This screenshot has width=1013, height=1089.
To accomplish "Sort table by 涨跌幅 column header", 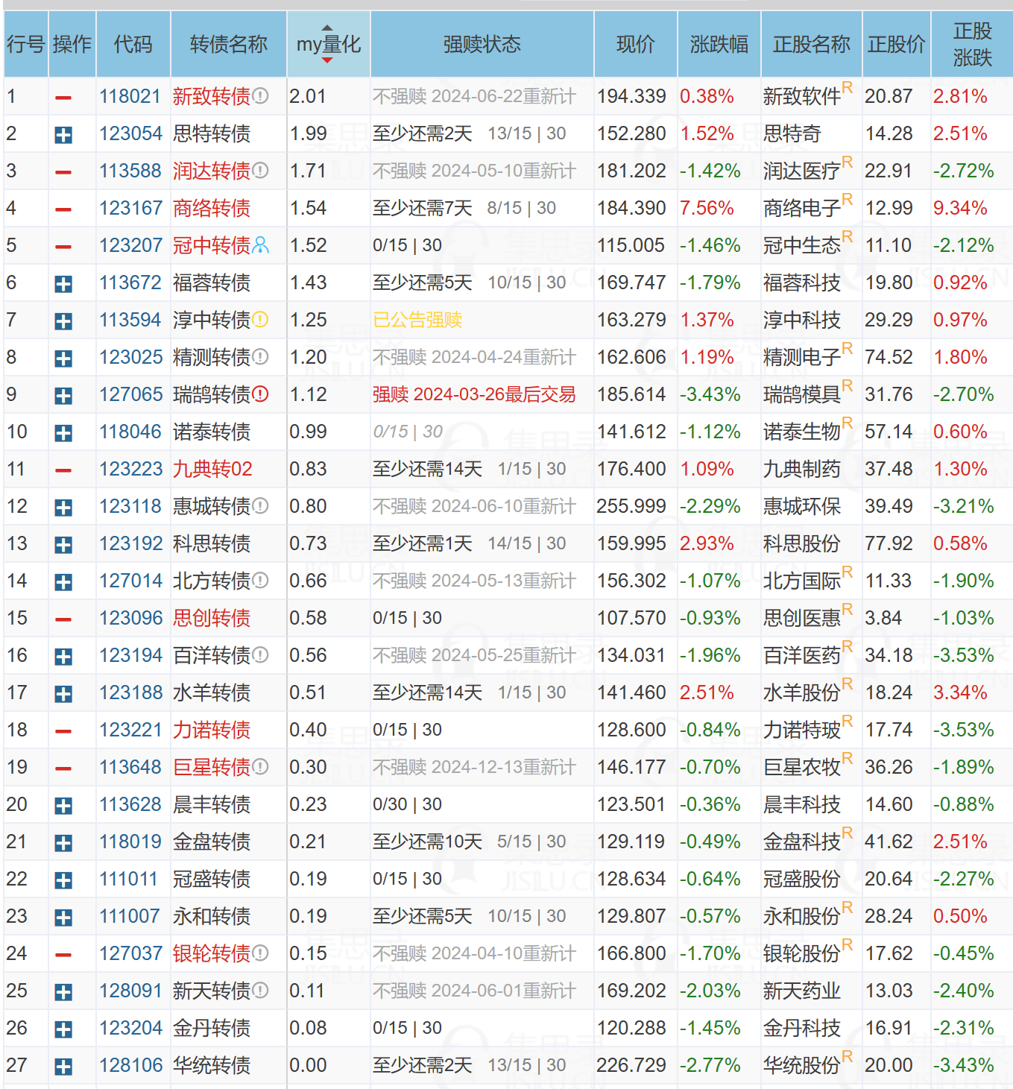I will point(719,44).
